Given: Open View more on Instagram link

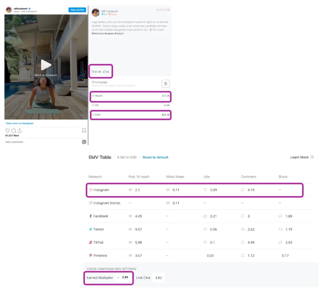Looking at the screenshot, I should 20,123.
